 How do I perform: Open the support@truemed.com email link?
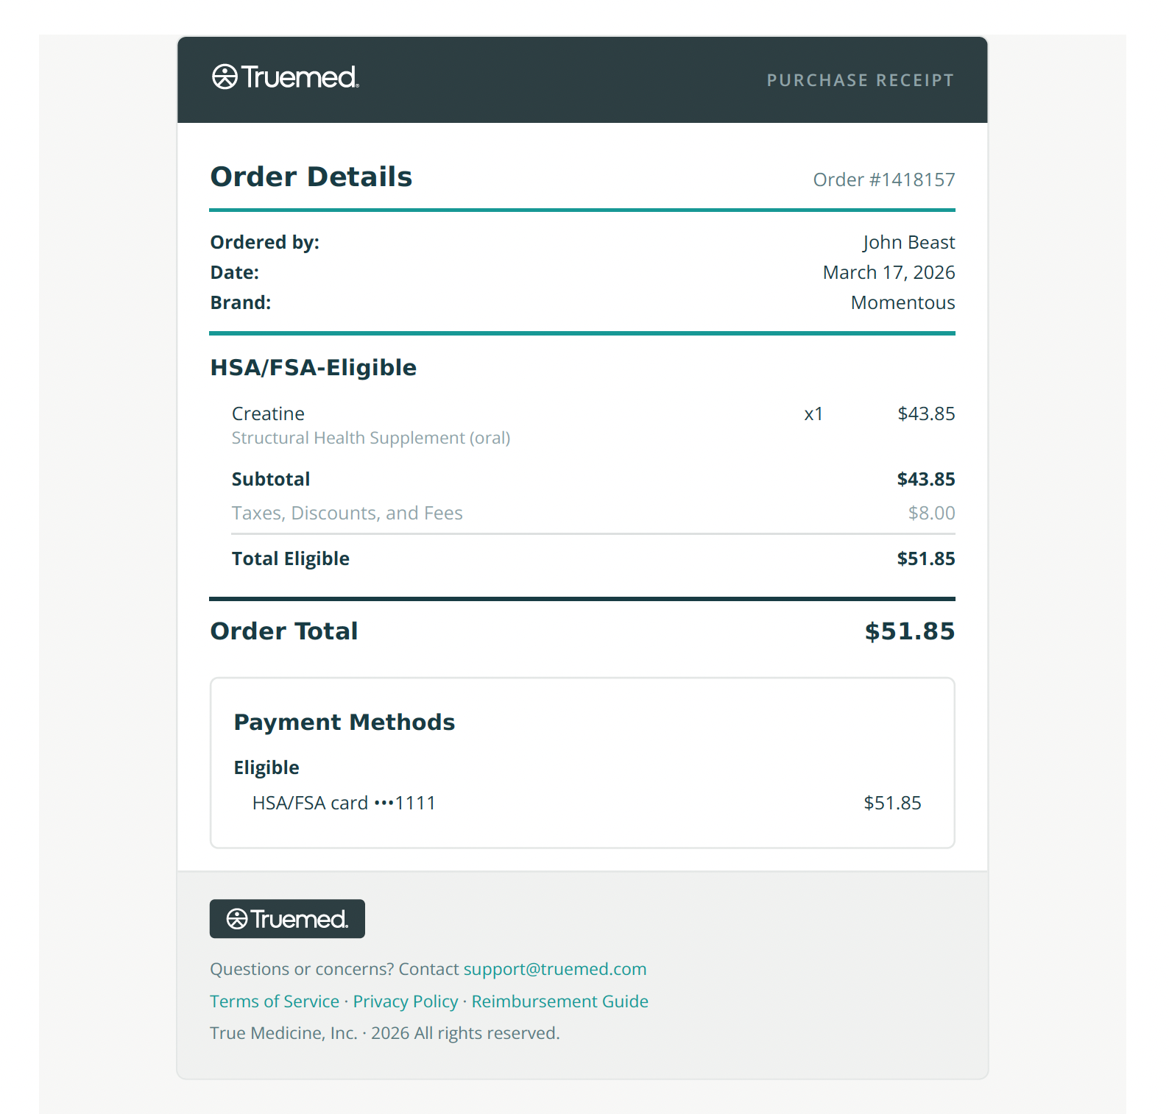point(554,969)
